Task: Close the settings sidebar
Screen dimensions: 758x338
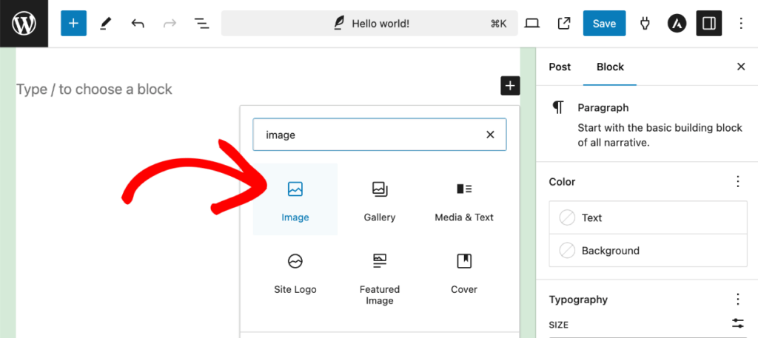Action: (741, 67)
